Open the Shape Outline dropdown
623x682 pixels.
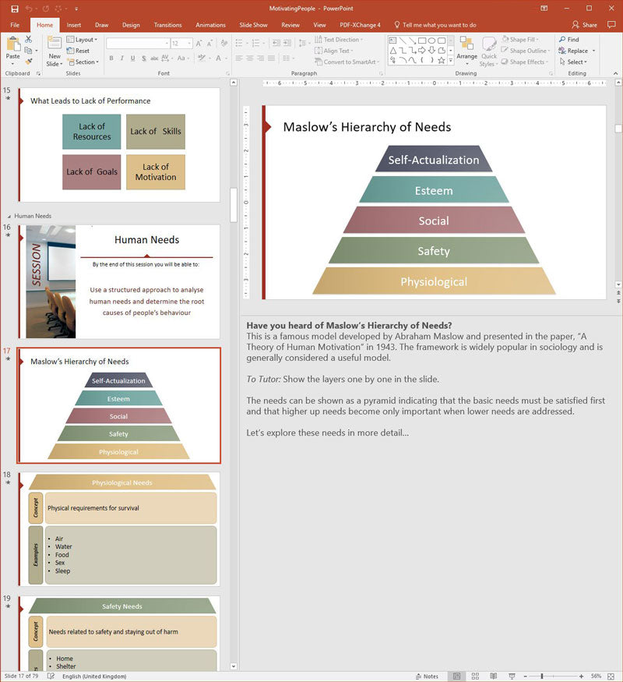coord(525,51)
